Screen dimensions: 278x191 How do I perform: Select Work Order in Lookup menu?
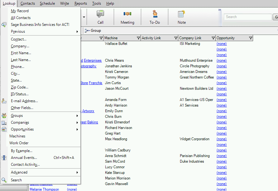(x=19, y=143)
